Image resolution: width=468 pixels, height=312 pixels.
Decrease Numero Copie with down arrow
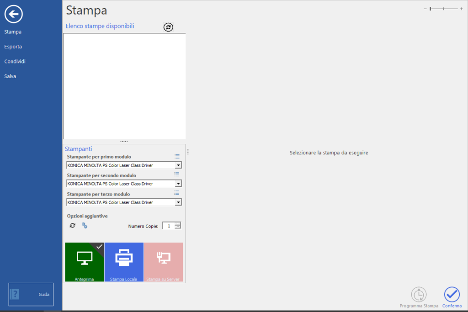click(178, 227)
